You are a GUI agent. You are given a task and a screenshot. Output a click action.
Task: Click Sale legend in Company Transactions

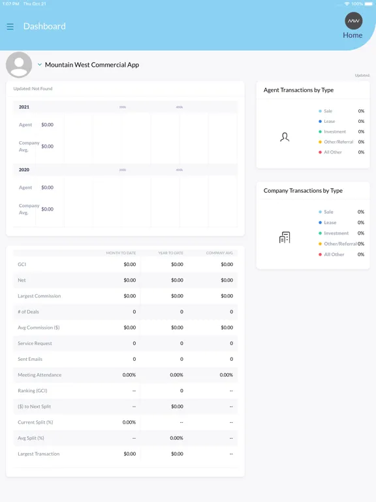pyautogui.click(x=328, y=212)
